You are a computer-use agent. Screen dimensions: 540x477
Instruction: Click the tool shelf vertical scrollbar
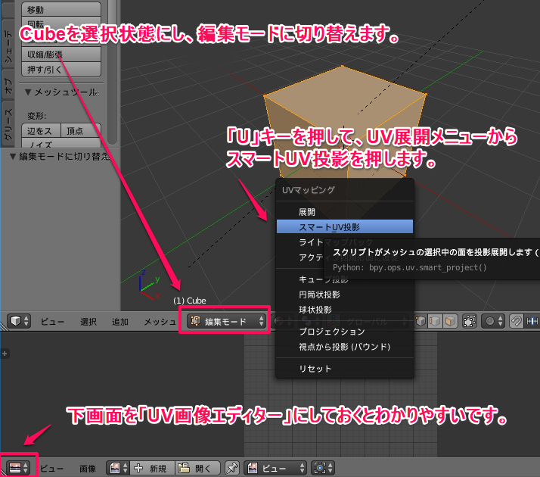112,72
